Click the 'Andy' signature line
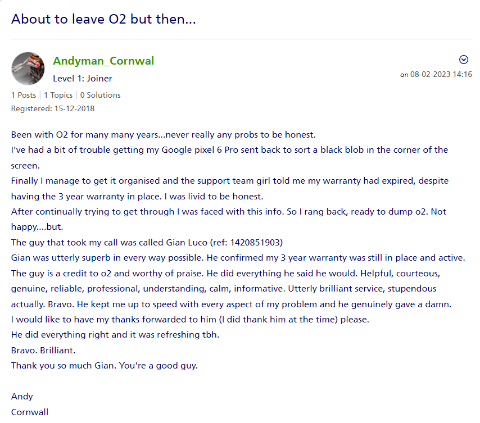This screenshot has height=423, width=480. [22, 396]
